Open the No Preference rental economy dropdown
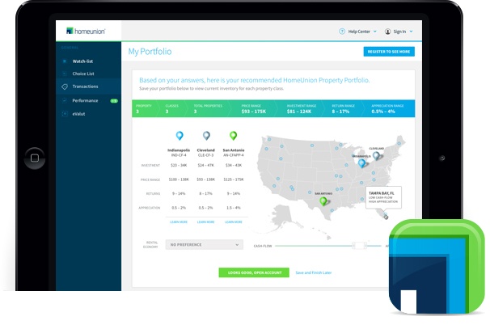Viewport: 490px width, 325px height. coord(204,245)
